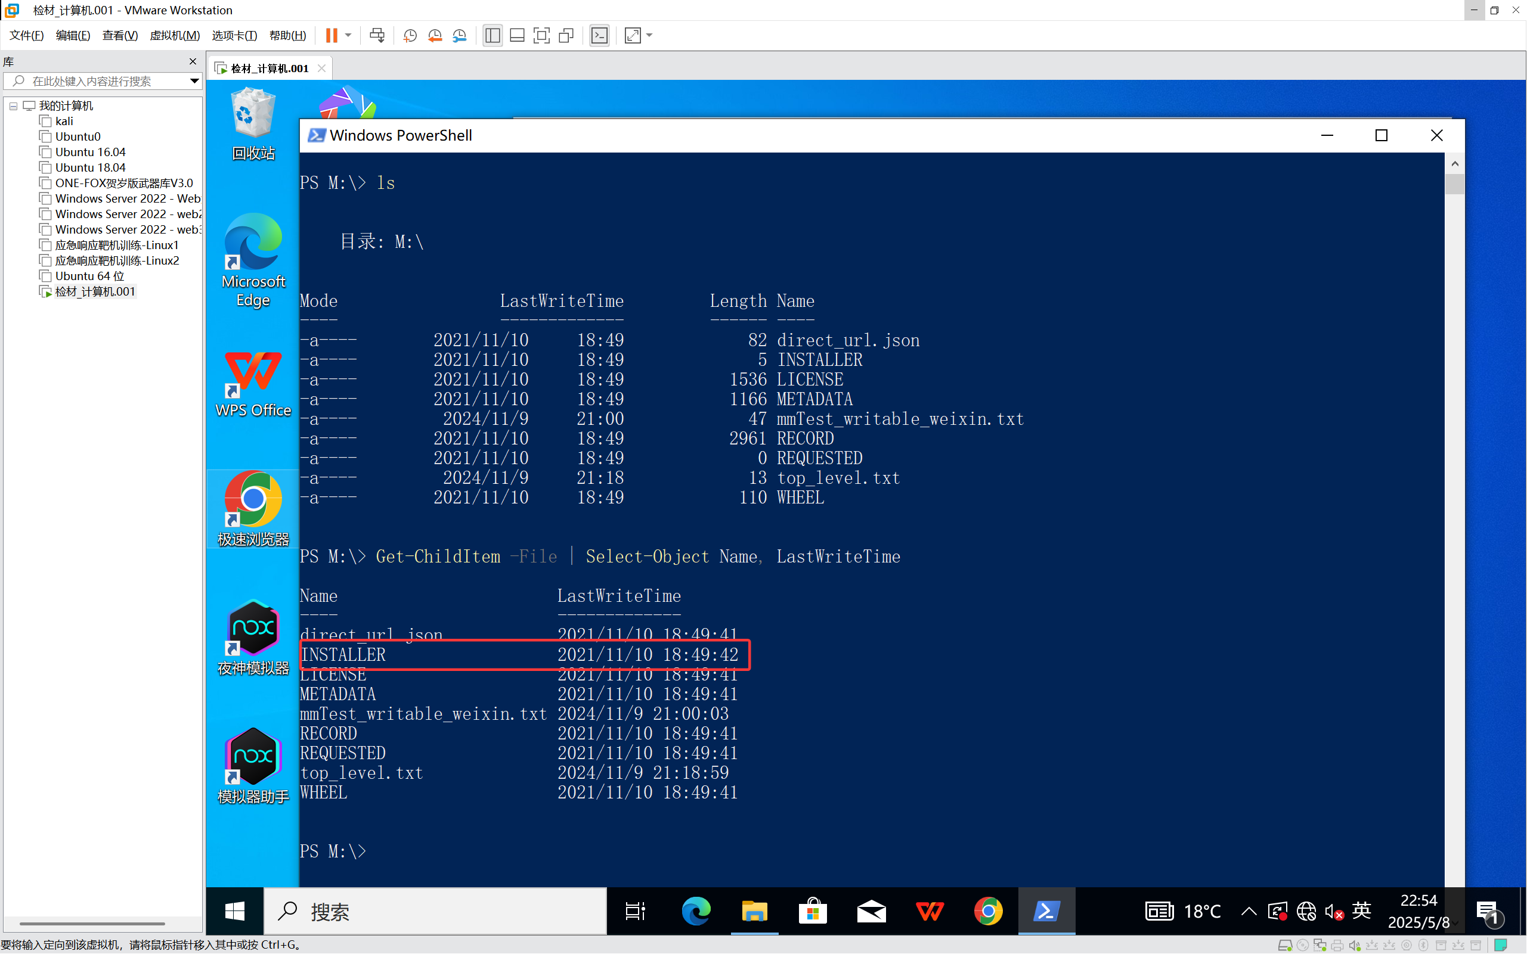Open the 虚拟机(M) menu
Viewport: 1527px width, 954px height.
tap(174, 35)
